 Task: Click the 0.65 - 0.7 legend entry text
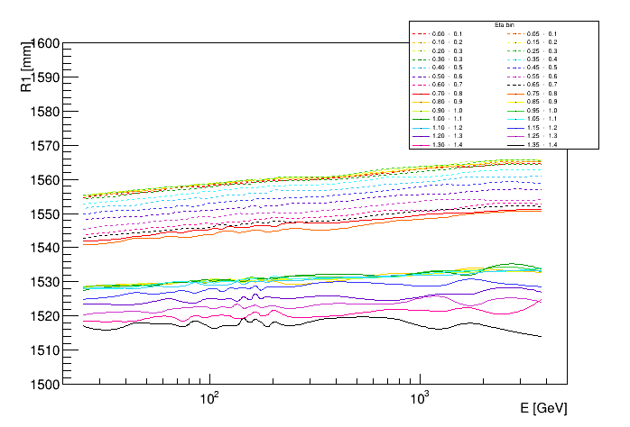(x=542, y=85)
